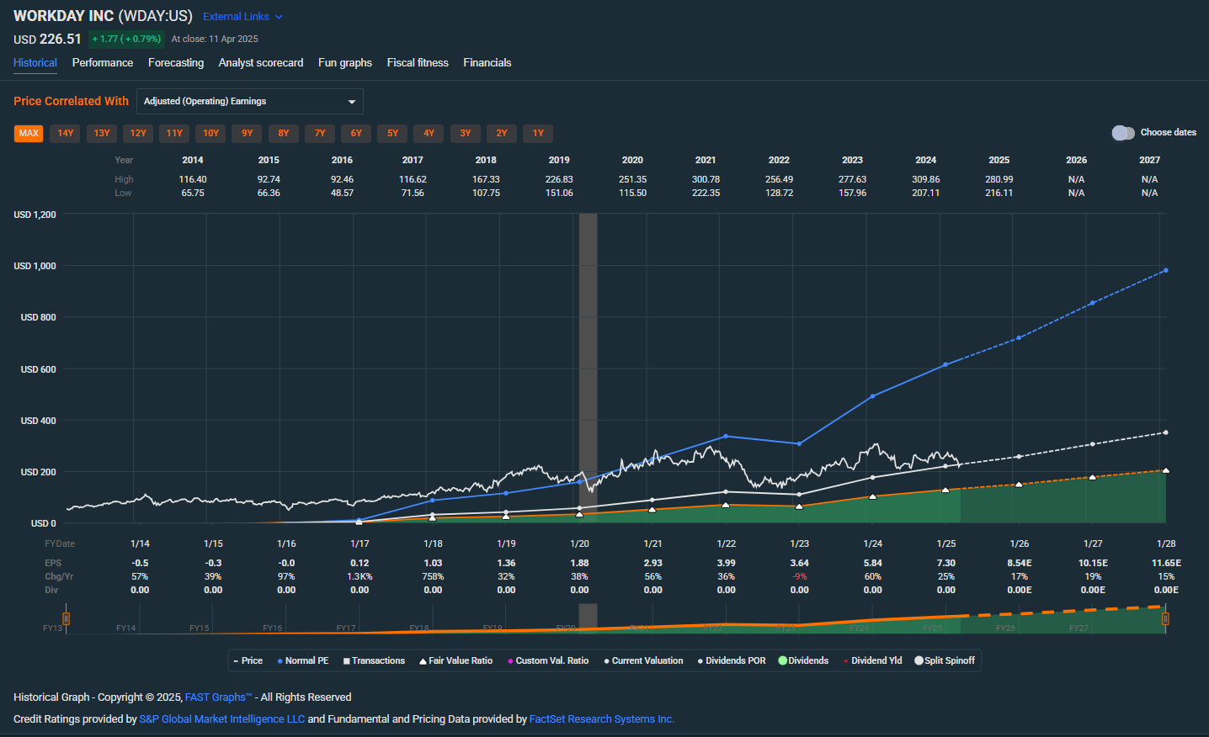This screenshot has height=737, width=1209.
Task: Toggle the Transactions marker series
Action: (x=373, y=660)
